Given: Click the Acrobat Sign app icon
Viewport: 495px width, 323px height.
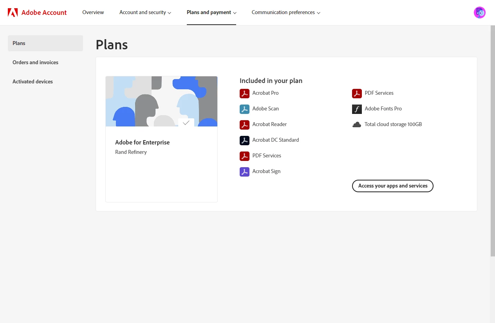Looking at the screenshot, I should [244, 172].
